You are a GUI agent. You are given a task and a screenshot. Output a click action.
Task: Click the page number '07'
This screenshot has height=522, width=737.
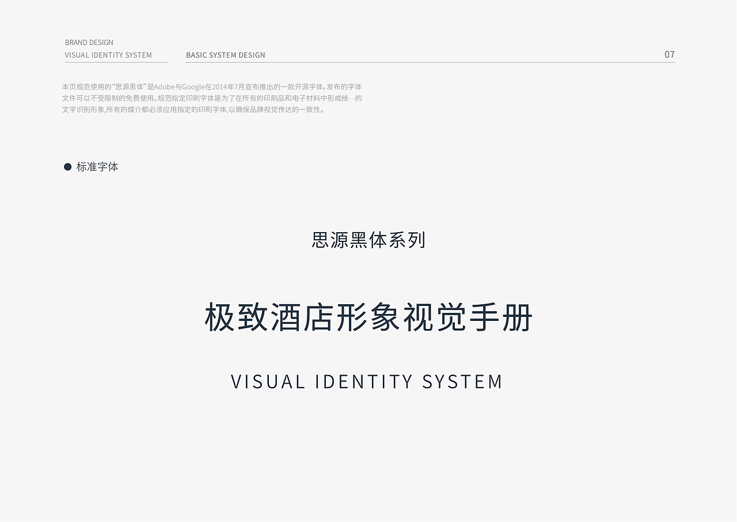670,55
